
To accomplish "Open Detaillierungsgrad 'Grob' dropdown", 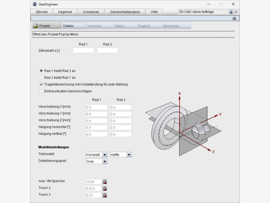I will (x=96, y=162).
